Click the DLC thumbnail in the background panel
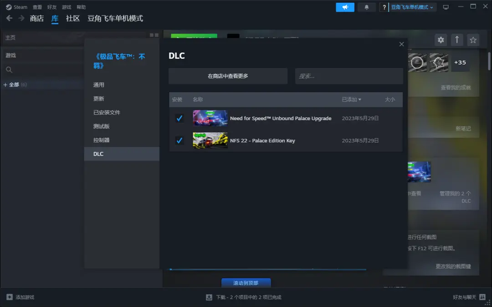The image size is (492, 307). point(419,171)
